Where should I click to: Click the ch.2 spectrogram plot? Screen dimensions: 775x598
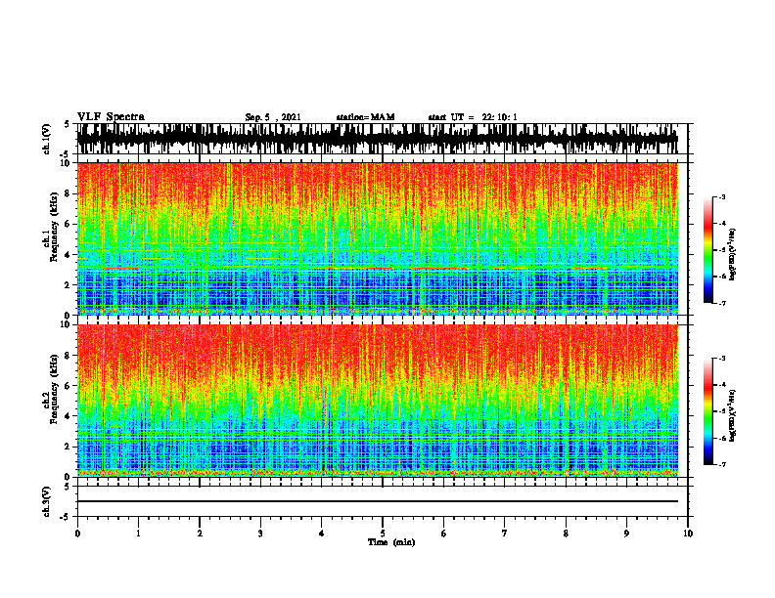pos(377,401)
